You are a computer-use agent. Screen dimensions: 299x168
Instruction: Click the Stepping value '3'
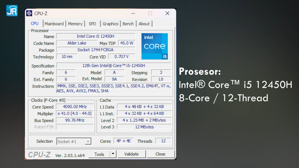tap(161, 72)
